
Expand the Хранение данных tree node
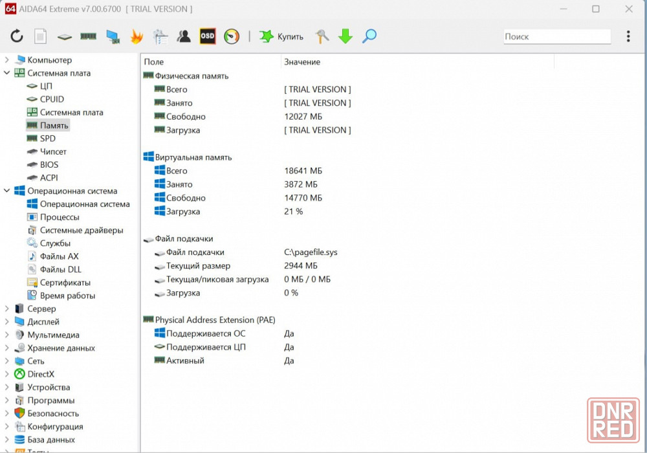tap(7, 348)
